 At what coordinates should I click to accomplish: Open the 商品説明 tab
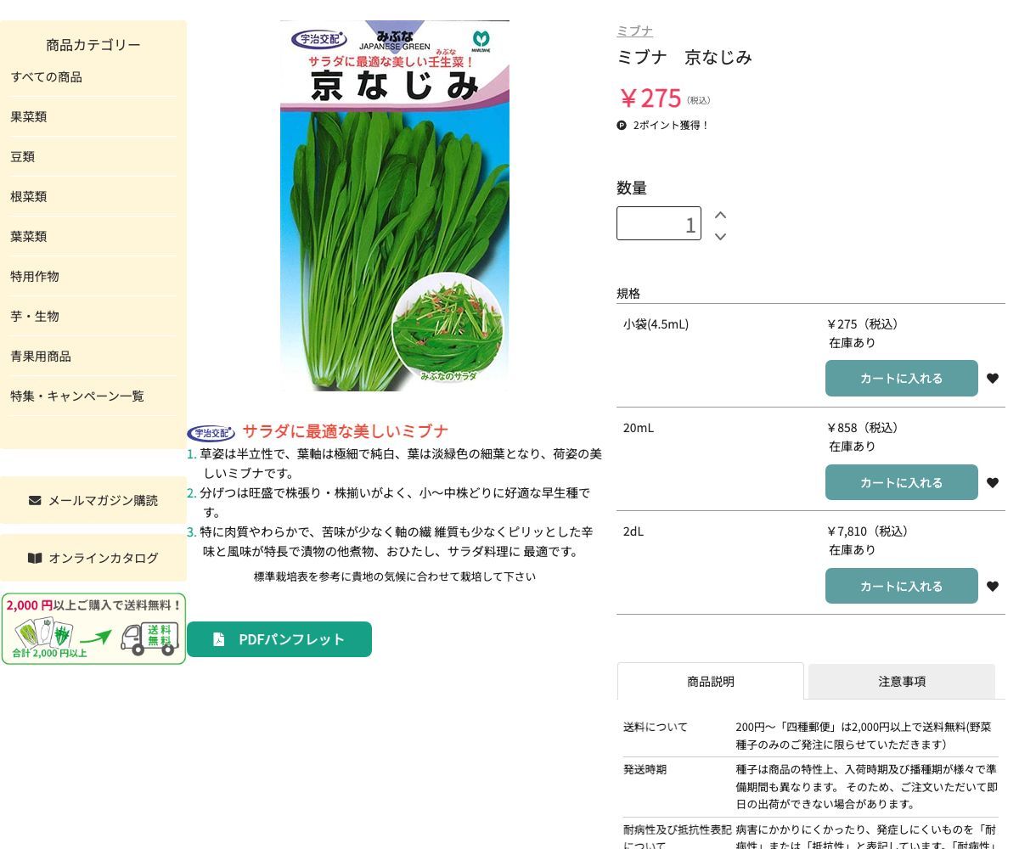[711, 681]
